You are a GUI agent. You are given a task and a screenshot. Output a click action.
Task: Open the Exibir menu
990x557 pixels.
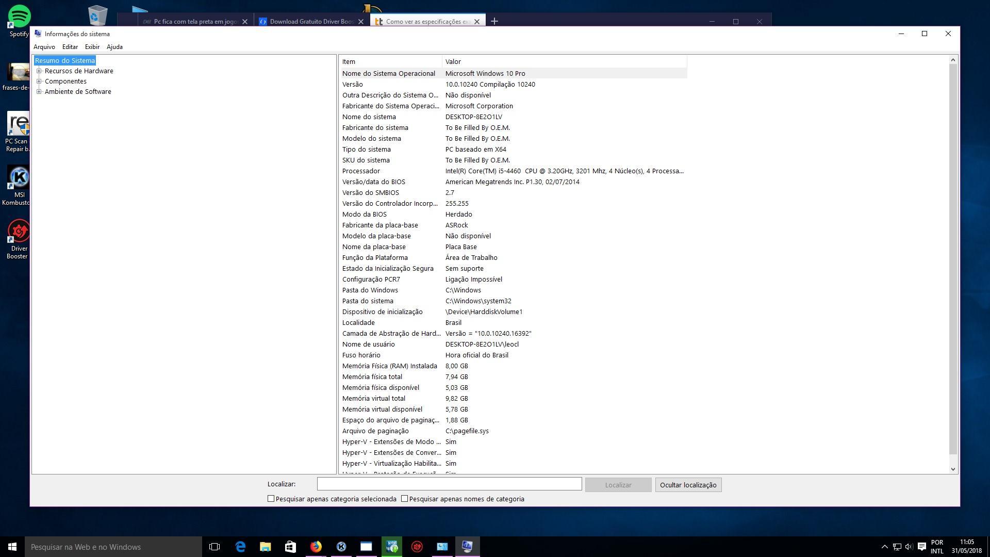tap(92, 47)
